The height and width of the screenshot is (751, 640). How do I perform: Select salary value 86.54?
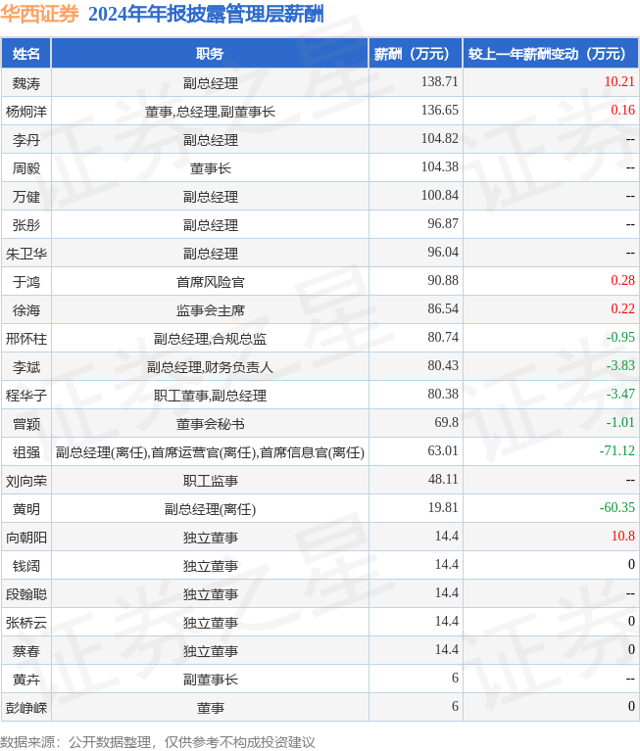click(x=443, y=308)
